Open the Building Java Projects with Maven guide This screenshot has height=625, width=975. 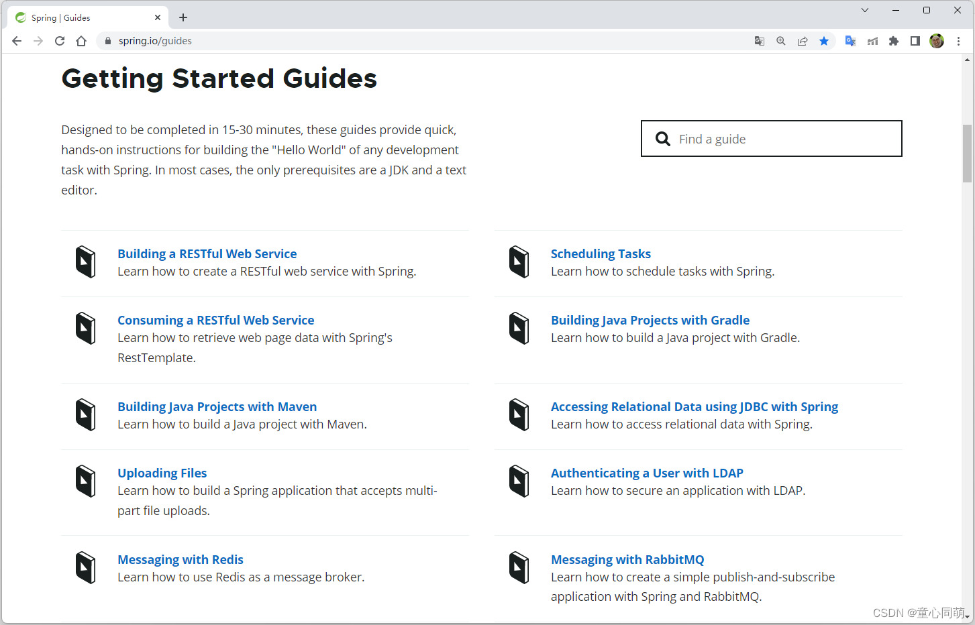(x=217, y=406)
